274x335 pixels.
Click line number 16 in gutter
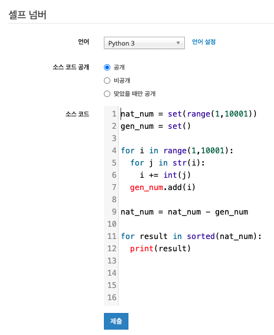pos(112,297)
